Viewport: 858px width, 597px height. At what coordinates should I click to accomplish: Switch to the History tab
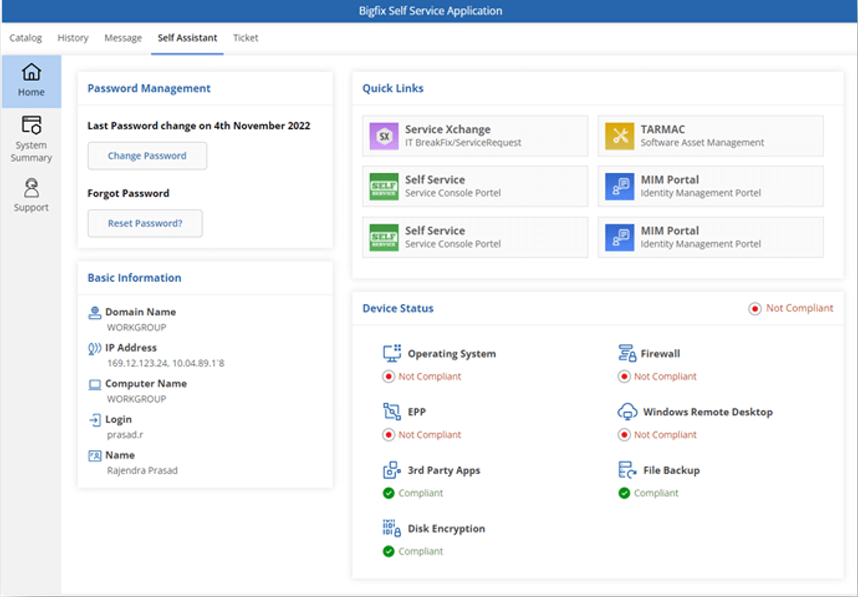point(73,38)
